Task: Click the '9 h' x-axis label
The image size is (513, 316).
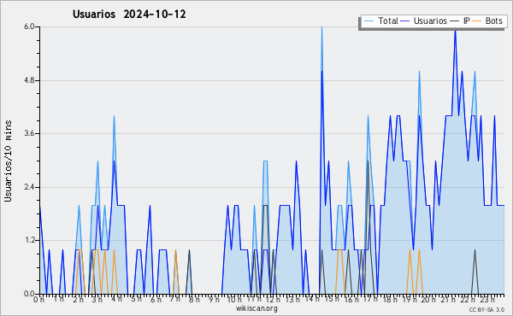Action: point(214,300)
